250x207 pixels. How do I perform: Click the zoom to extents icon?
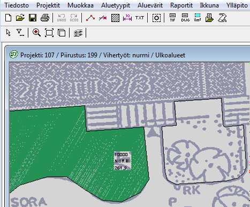[x=49, y=33]
